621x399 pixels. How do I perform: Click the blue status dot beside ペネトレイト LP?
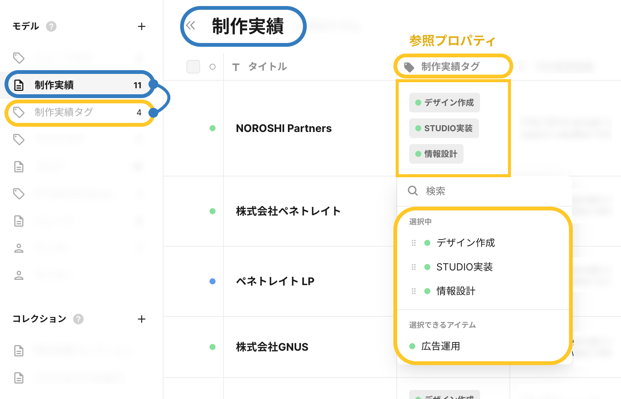click(x=213, y=281)
